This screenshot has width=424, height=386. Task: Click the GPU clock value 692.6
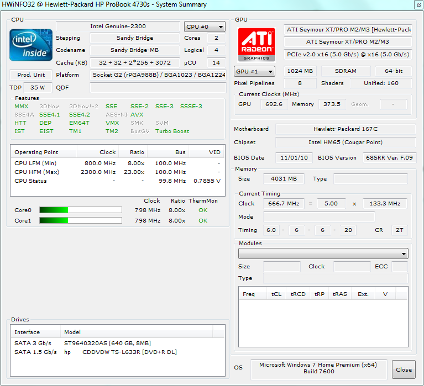tap(274, 104)
